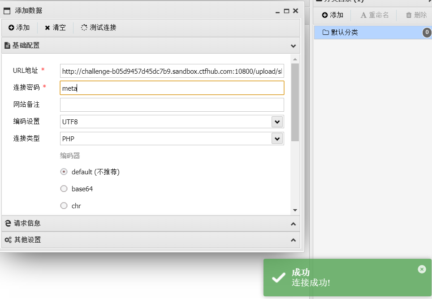The image size is (432, 299).
Task: Open the 编码设置 UTF8 dropdown
Action: (277, 122)
